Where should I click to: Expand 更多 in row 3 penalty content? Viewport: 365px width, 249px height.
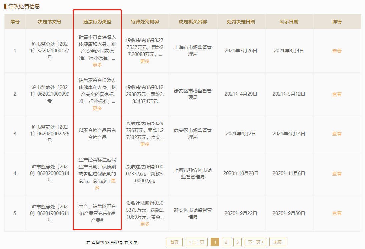pos(145,144)
